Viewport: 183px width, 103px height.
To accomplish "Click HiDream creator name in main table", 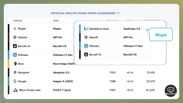I will [x=23, y=55].
